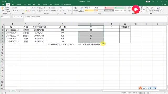Viewport: 168px width, 94px height.
Task: Click the AutoSum sigma icon
Action: (x=142, y=7)
